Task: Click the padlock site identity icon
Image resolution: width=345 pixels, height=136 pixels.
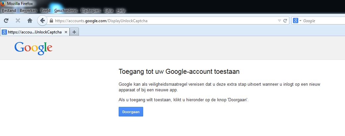Action: point(51,21)
